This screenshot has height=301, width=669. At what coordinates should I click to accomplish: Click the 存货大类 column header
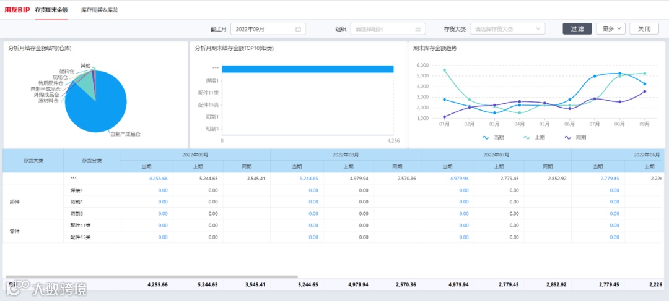point(33,161)
